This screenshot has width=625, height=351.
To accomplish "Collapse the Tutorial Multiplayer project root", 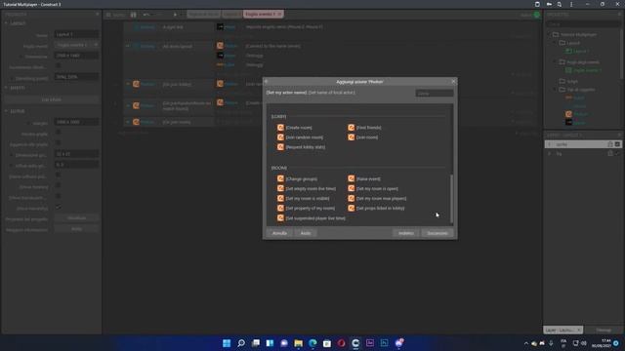I will pos(549,35).
